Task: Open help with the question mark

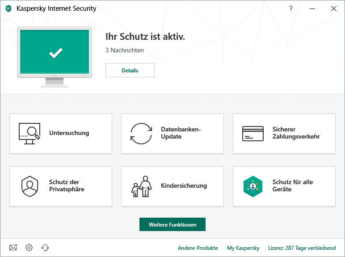Action: (290, 8)
